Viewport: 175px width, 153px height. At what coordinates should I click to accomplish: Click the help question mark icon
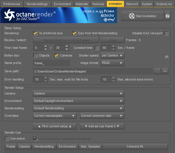(168, 16)
